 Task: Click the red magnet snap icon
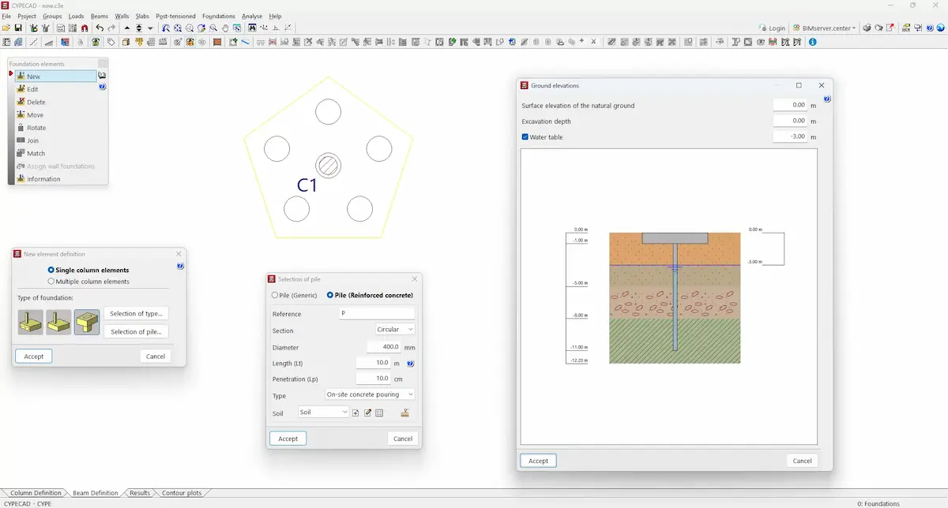pos(85,28)
